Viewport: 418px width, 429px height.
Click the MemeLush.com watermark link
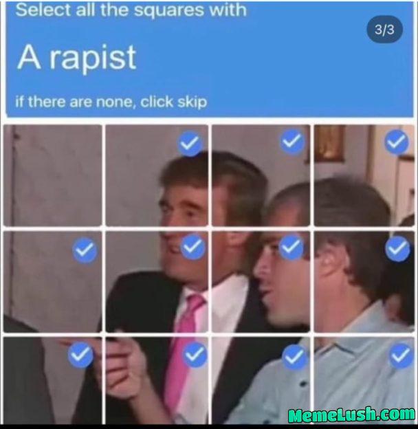(351, 415)
